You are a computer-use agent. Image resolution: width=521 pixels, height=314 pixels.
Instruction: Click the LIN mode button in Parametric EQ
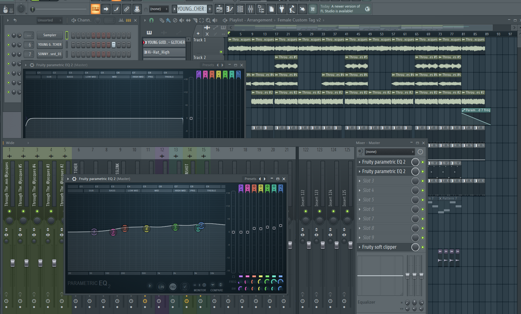coord(161,287)
